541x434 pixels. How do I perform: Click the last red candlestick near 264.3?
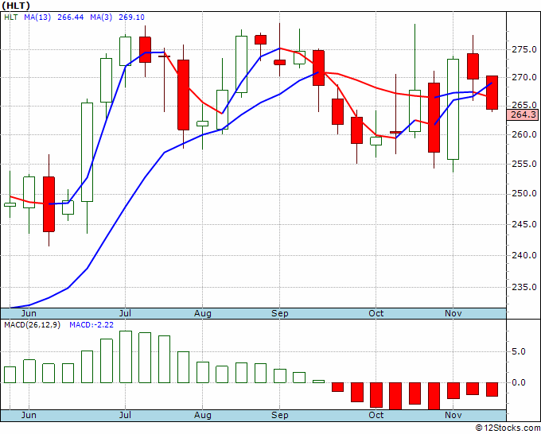(492, 93)
